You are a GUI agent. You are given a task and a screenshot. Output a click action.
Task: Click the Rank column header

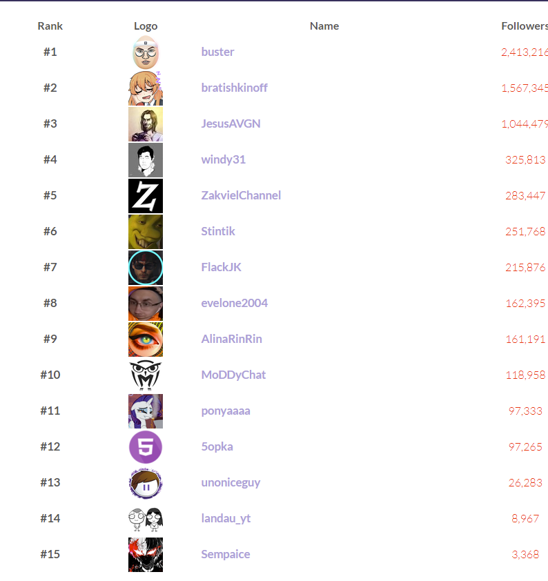click(50, 26)
